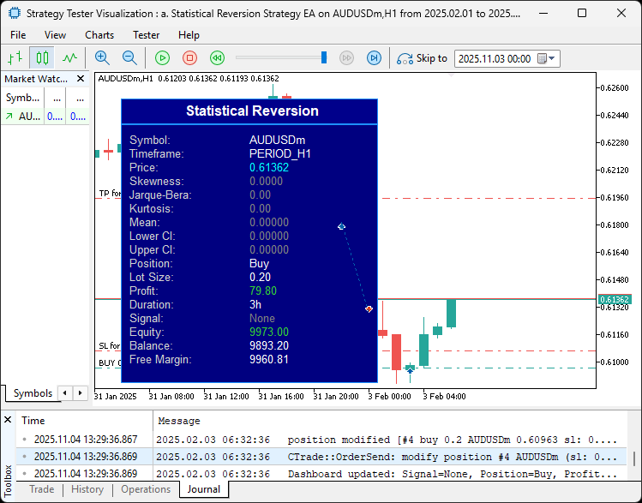Screen dimensions: 642x503
Task: Close the Market Watch panel
Action: coord(81,79)
